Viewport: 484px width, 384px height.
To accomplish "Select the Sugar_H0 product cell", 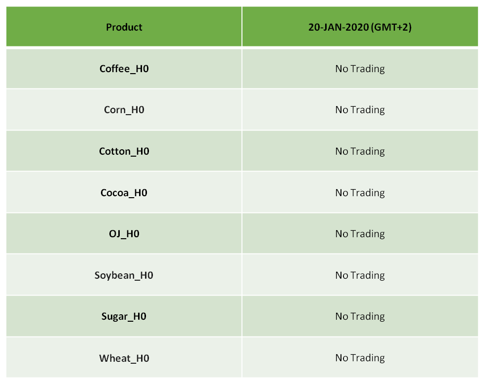I will tap(124, 316).
